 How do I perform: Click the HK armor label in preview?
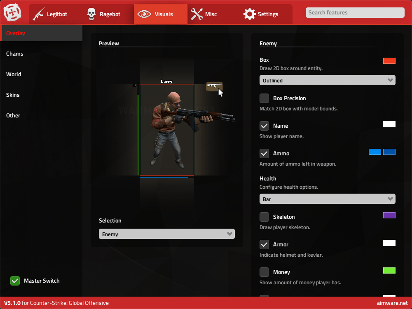135,85
